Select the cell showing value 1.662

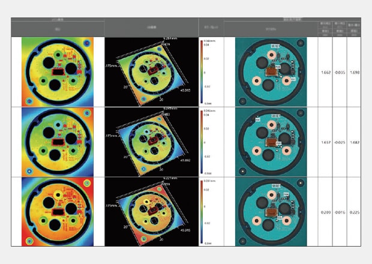[325, 72]
